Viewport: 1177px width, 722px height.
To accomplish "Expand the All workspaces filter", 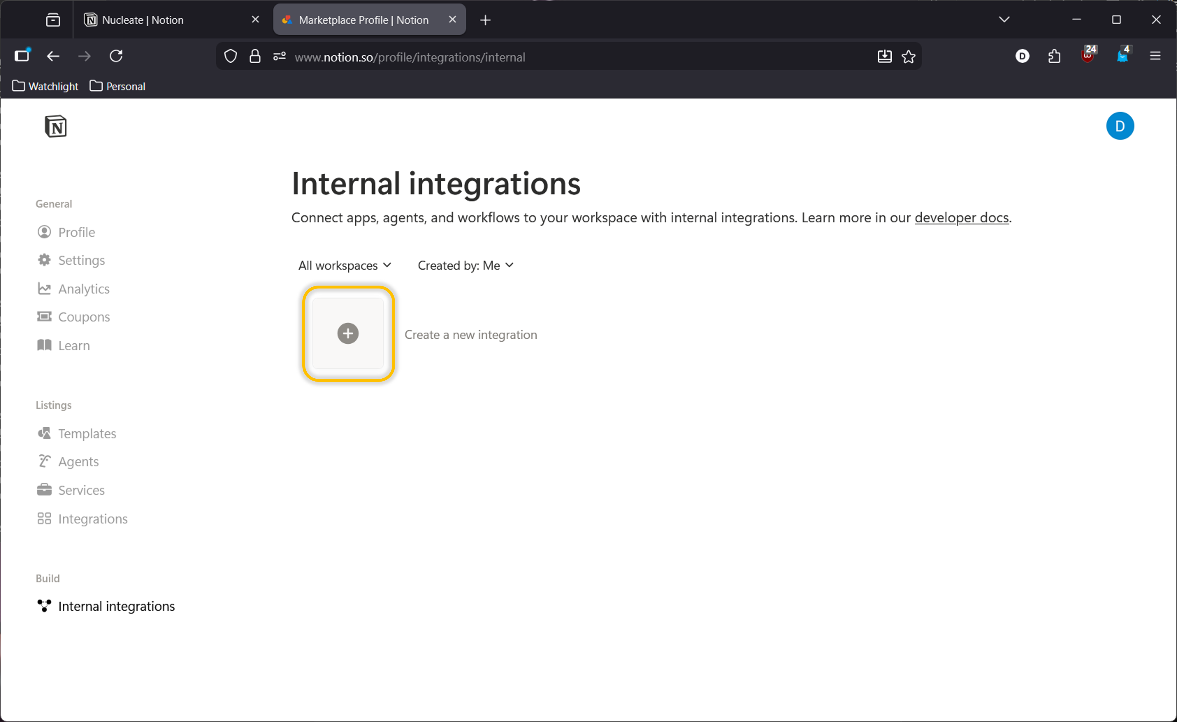I will click(344, 265).
